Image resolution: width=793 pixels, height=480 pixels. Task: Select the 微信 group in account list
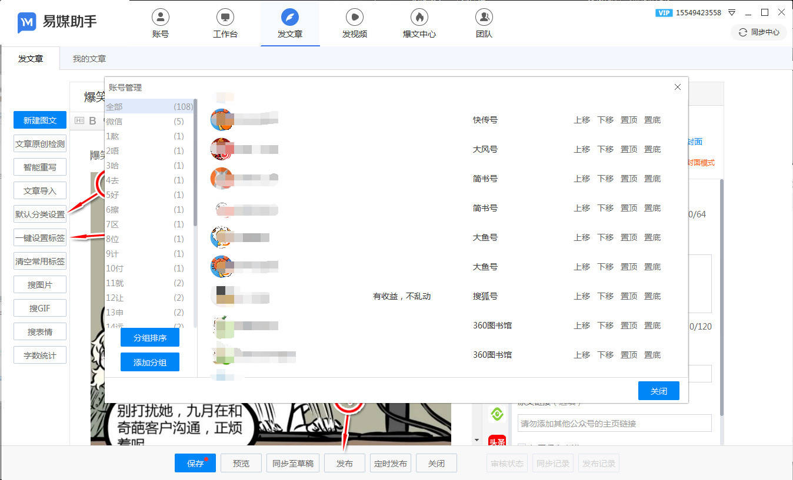[115, 122]
